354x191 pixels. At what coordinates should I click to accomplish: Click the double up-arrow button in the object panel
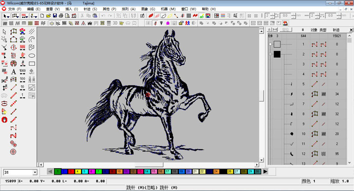(x=269, y=29)
